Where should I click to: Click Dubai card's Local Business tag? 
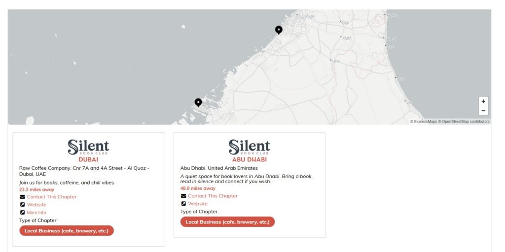(x=67, y=231)
